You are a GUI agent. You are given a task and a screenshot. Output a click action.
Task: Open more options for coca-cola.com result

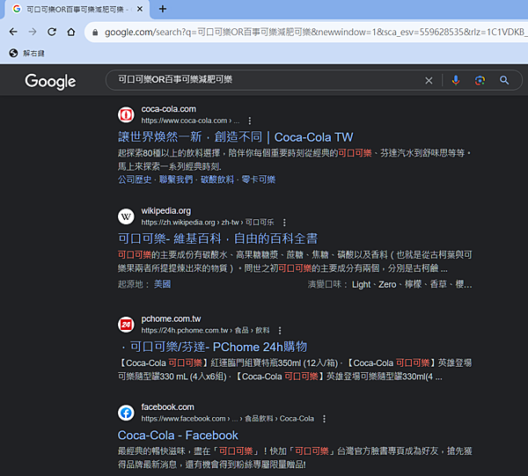(250, 121)
